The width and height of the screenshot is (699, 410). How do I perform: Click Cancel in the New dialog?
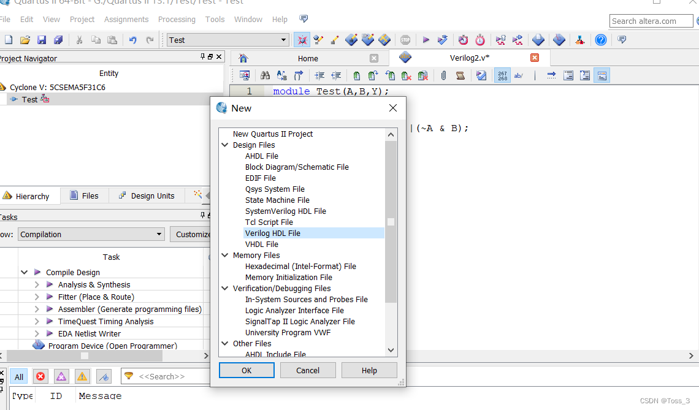pos(308,370)
